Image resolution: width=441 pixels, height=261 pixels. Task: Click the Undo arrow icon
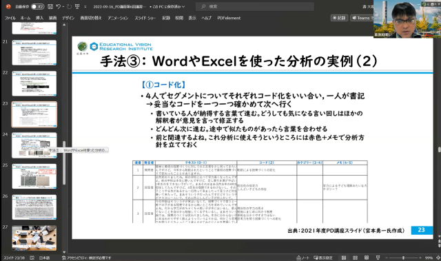pos(58,6)
